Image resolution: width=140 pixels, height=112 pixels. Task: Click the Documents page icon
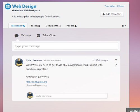pyautogui.click(x=60, y=26)
